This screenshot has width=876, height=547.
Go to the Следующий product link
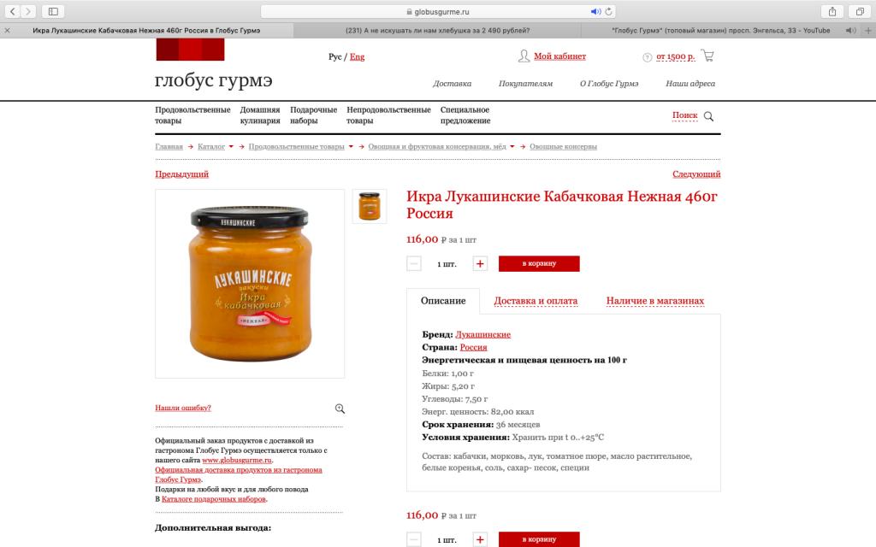pos(696,174)
